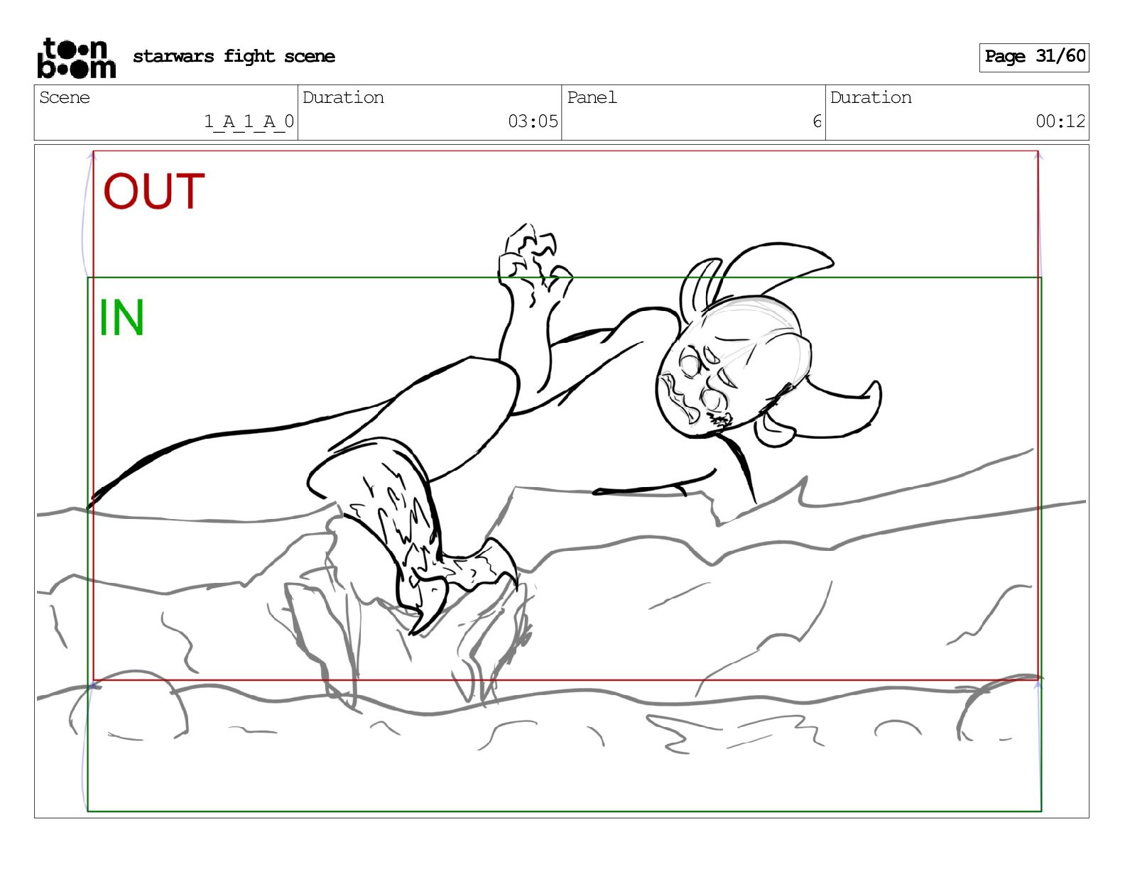Select the scene name '1_A_1_A_0'
Viewport: 1125px width, 869px height.
(249, 121)
